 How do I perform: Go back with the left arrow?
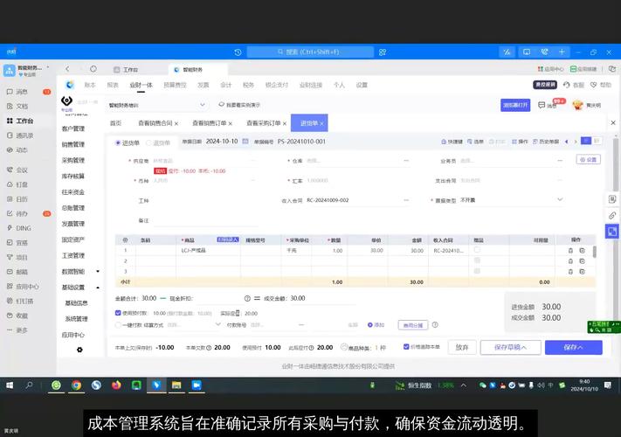[x=67, y=69]
